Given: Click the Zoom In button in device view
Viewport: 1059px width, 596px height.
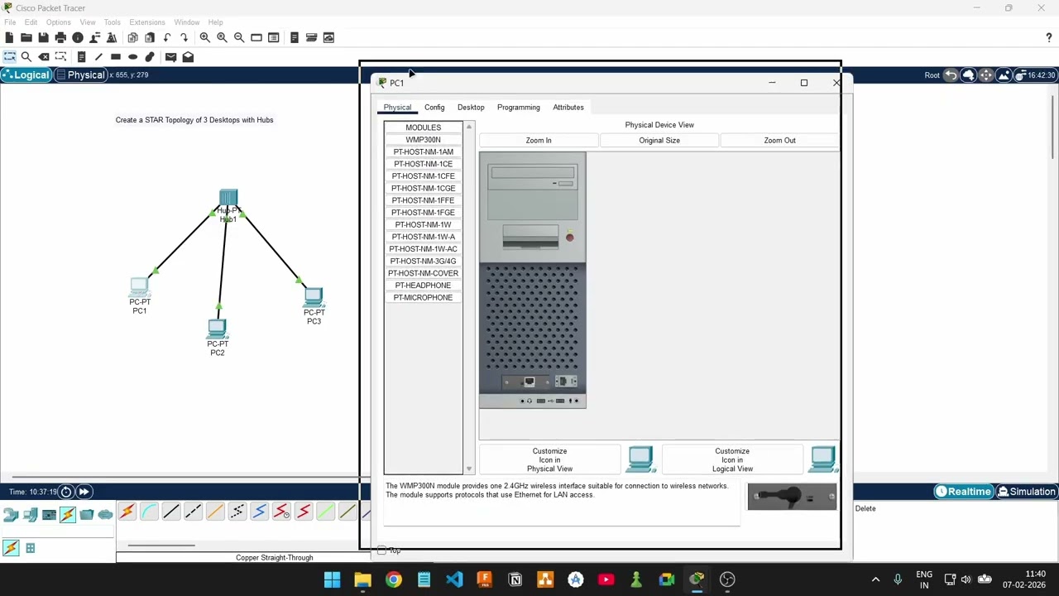Looking at the screenshot, I should click(539, 141).
